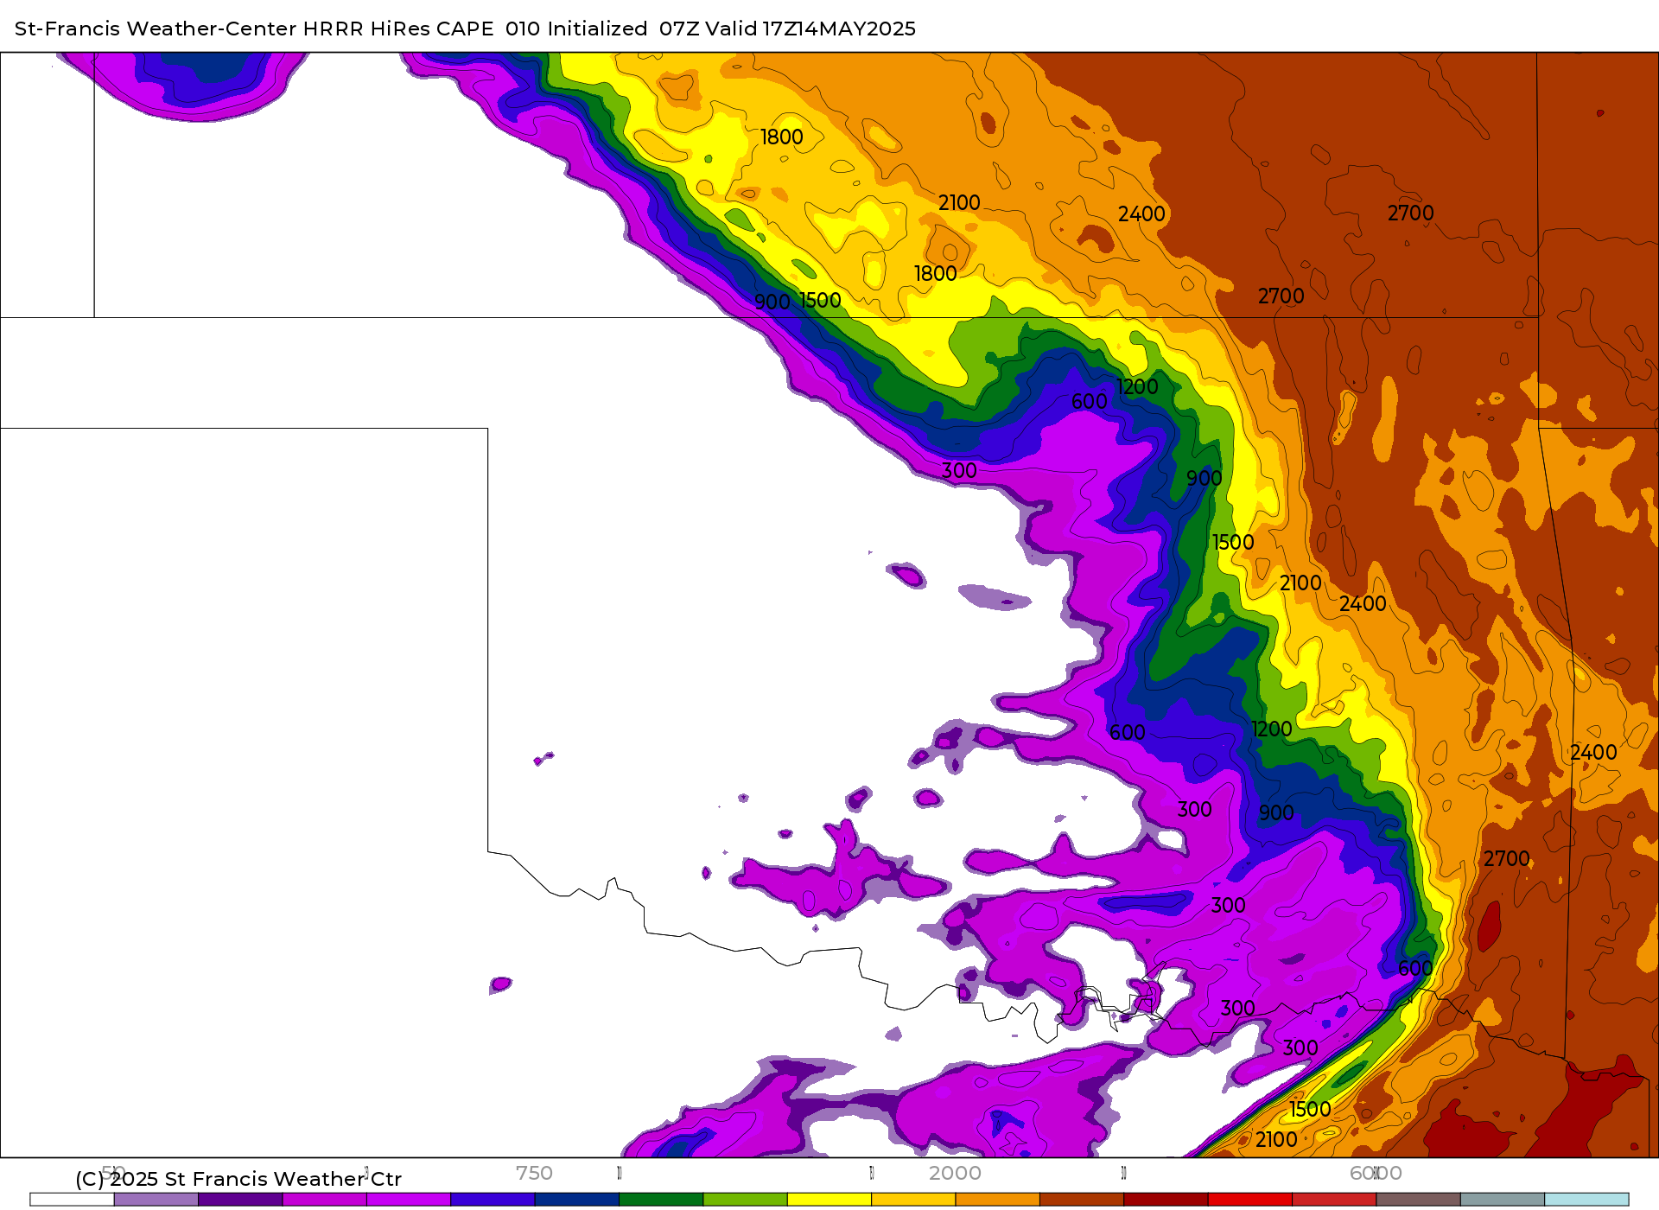Image resolution: width=1659 pixels, height=1210 pixels.
Task: Click the 900 contour label beside 1500
Action: (772, 302)
